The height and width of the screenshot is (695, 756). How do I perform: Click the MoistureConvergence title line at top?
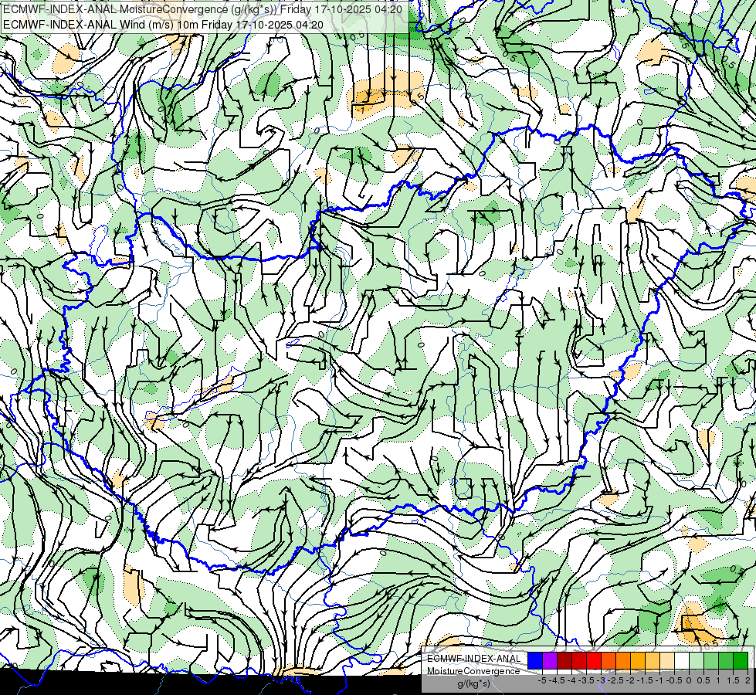point(202,8)
